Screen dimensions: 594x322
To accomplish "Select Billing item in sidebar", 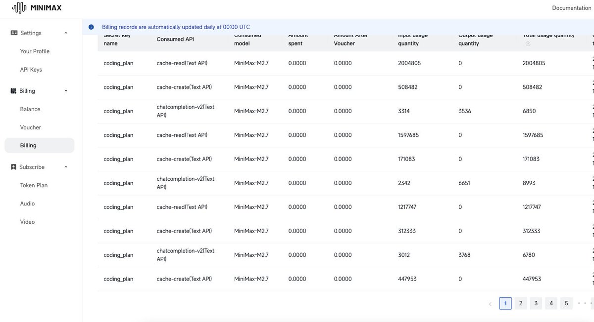I will tap(39, 145).
